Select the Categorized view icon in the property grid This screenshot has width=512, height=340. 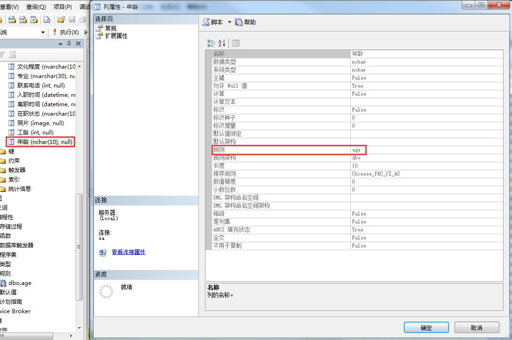[211, 43]
